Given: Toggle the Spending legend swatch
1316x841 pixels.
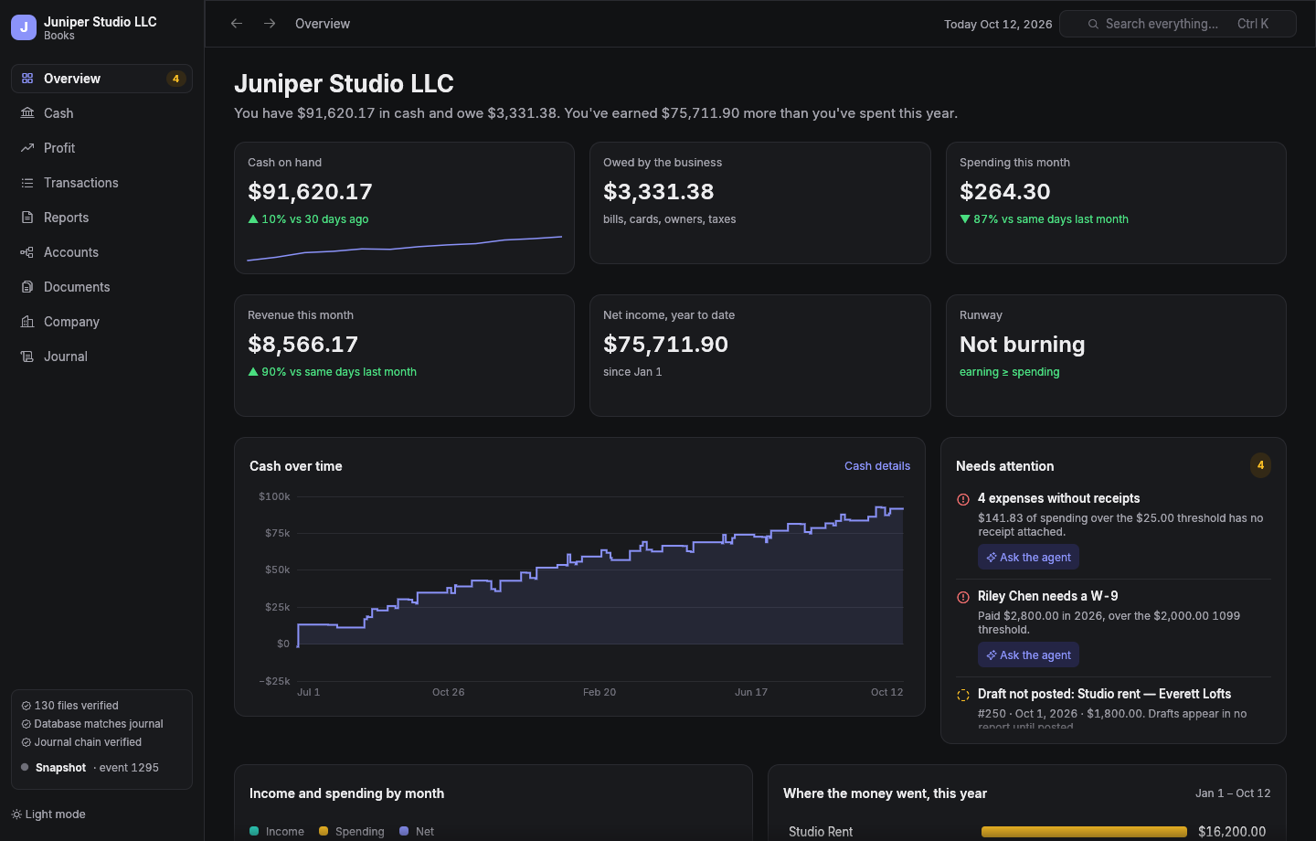Looking at the screenshot, I should tap(324, 831).
